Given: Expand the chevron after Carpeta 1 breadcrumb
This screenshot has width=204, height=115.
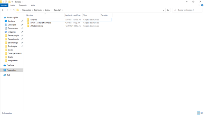Looking at the screenshot, I should (63, 10).
